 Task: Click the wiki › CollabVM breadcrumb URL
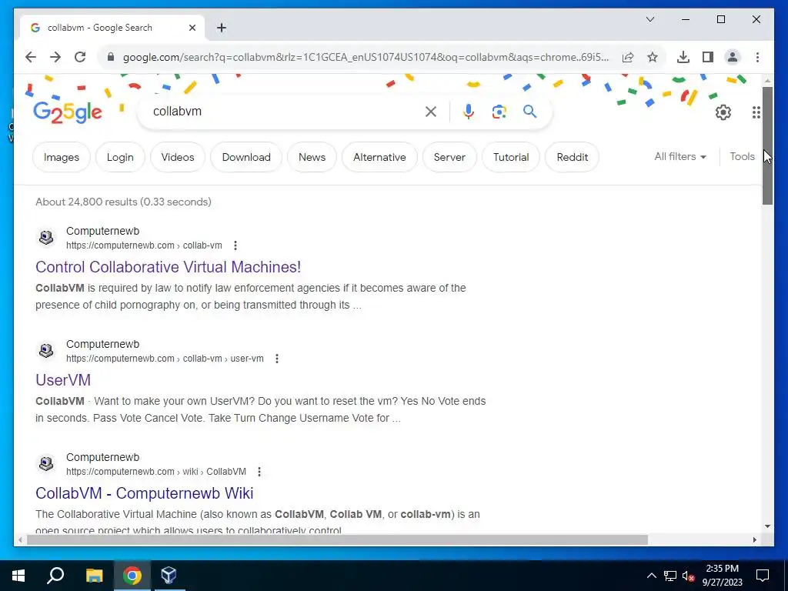(x=155, y=472)
